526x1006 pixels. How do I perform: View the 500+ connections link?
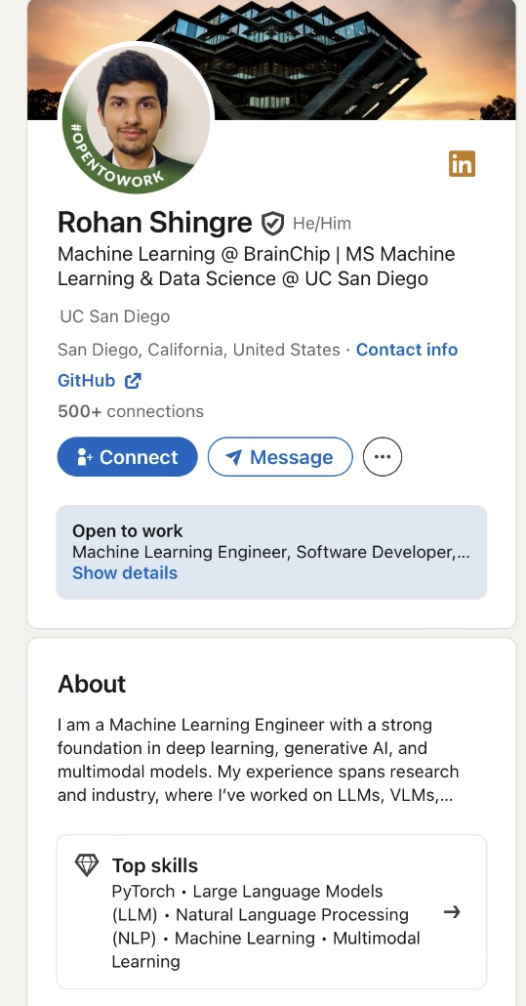(x=131, y=411)
